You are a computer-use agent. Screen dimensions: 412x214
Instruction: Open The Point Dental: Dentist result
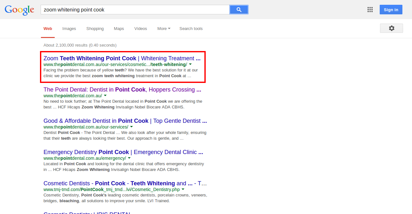[x=122, y=90]
